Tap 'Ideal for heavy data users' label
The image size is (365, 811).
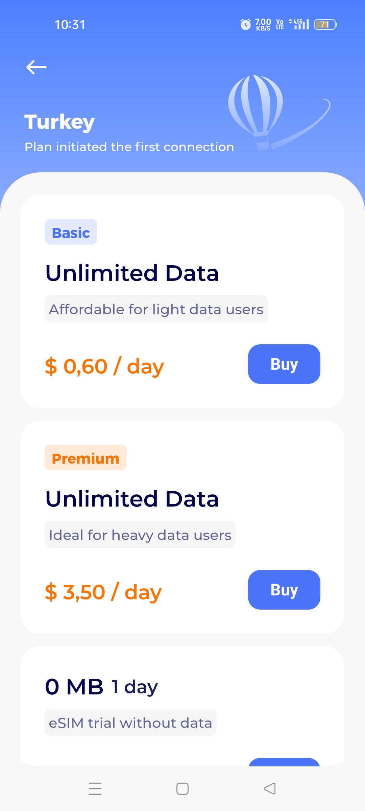[140, 535]
